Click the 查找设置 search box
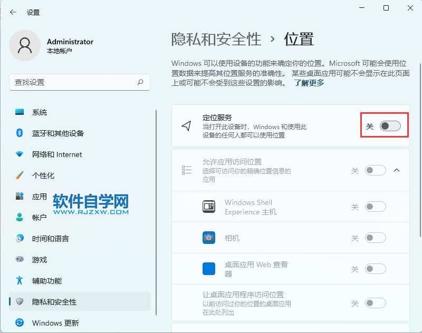Viewport: 422px width, 333px height. [74, 82]
